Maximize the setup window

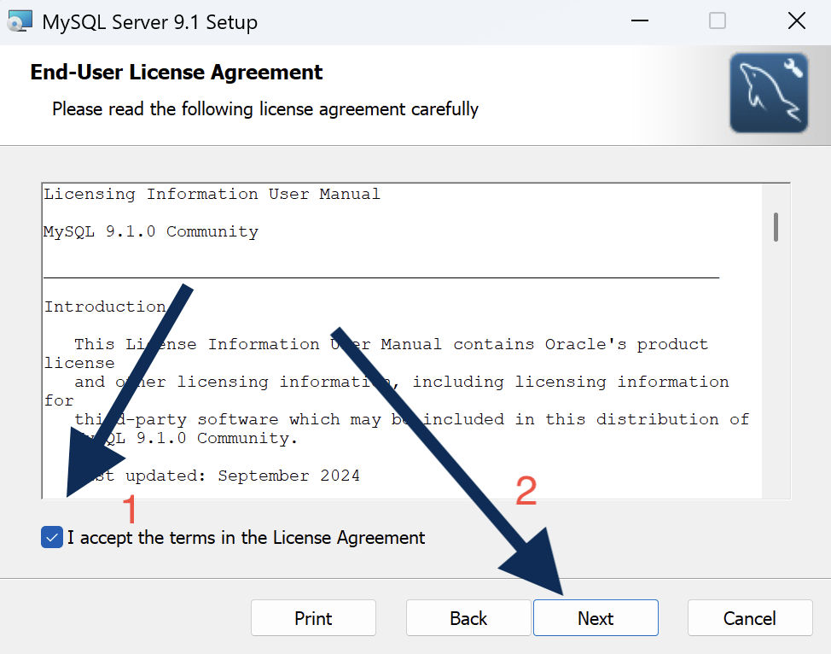tap(717, 21)
